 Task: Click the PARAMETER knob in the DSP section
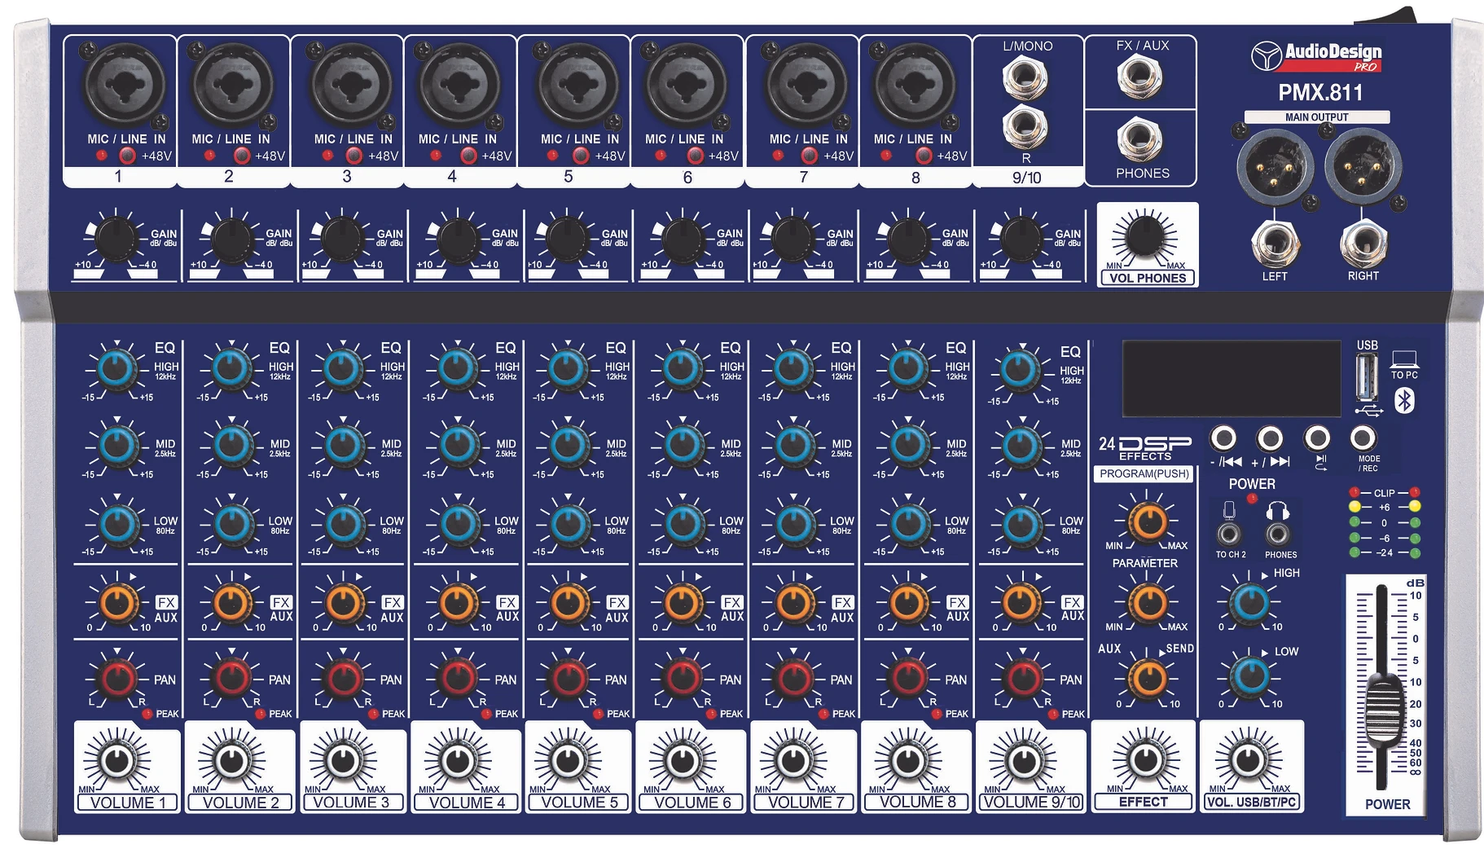[x=1148, y=603]
